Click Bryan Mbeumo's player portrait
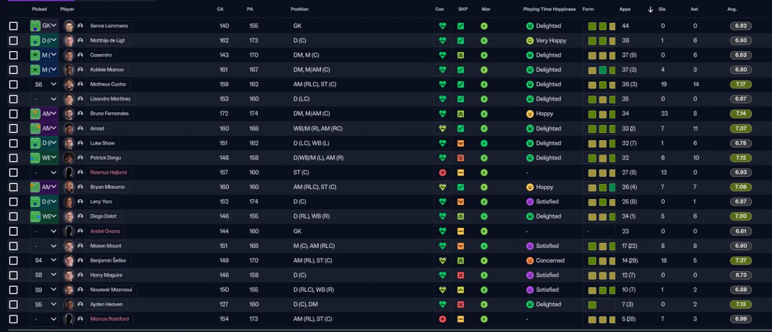The image size is (772, 332). [x=69, y=187]
